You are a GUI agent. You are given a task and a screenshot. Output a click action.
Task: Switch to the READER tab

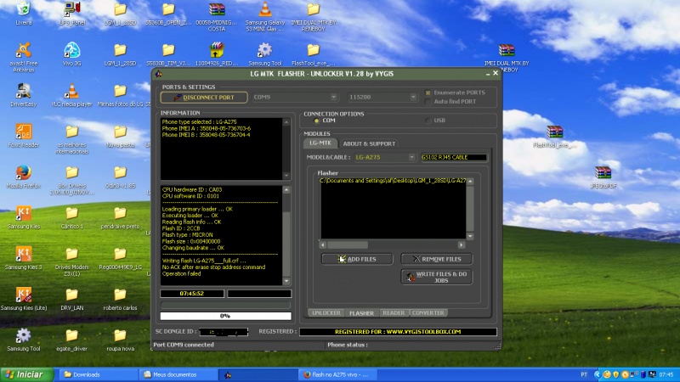click(394, 312)
